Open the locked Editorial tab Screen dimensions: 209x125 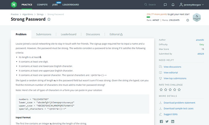[116, 34]
